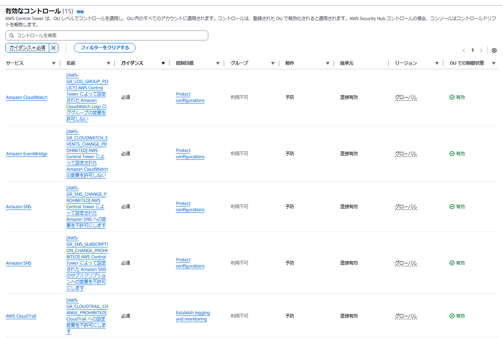
Task: Remove the ガイダンス = 必須 filter with its X icon
Action: pyautogui.click(x=53, y=48)
